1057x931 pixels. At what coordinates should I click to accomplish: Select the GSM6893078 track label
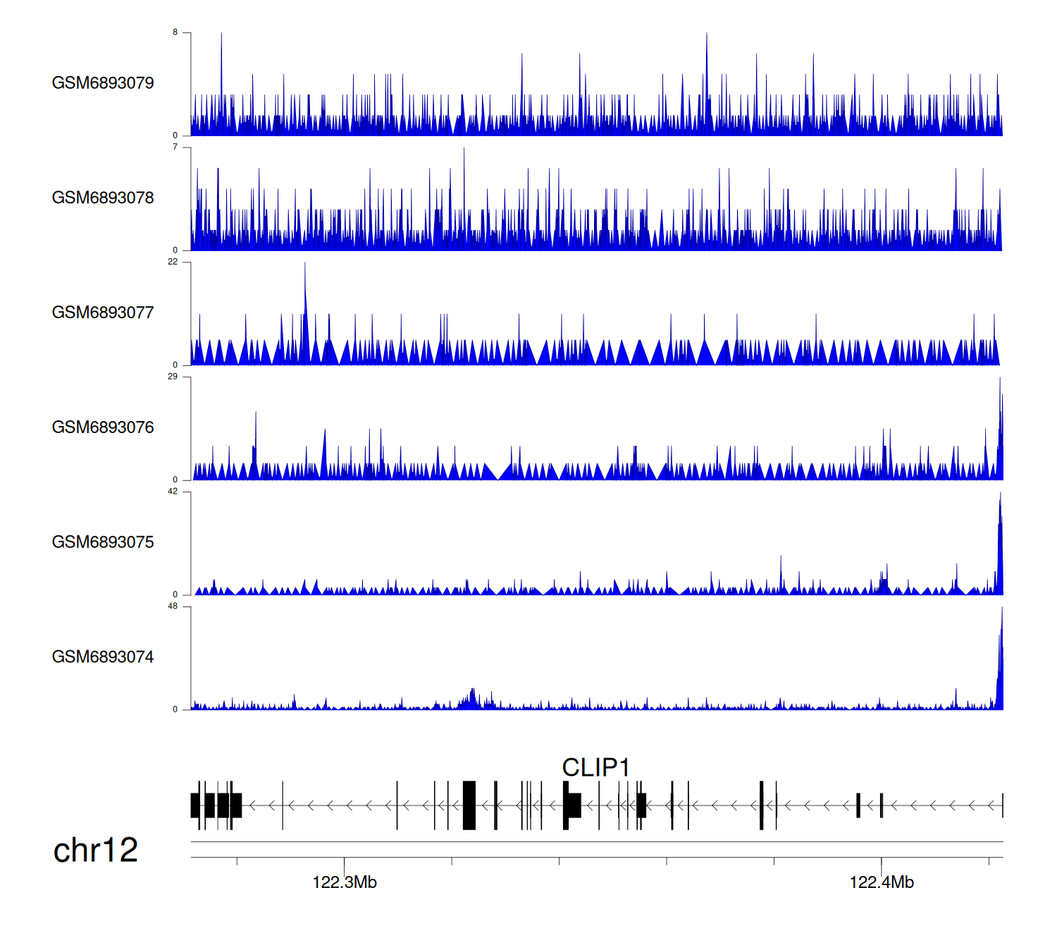(103, 198)
